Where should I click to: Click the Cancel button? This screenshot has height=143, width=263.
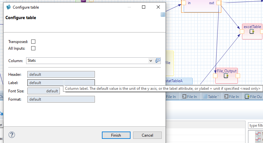click(x=147, y=135)
